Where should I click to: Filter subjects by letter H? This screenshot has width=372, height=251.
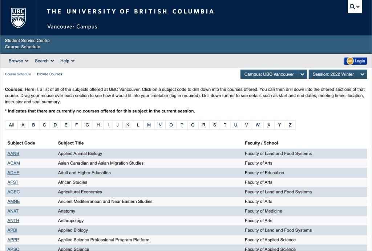pos(98,125)
